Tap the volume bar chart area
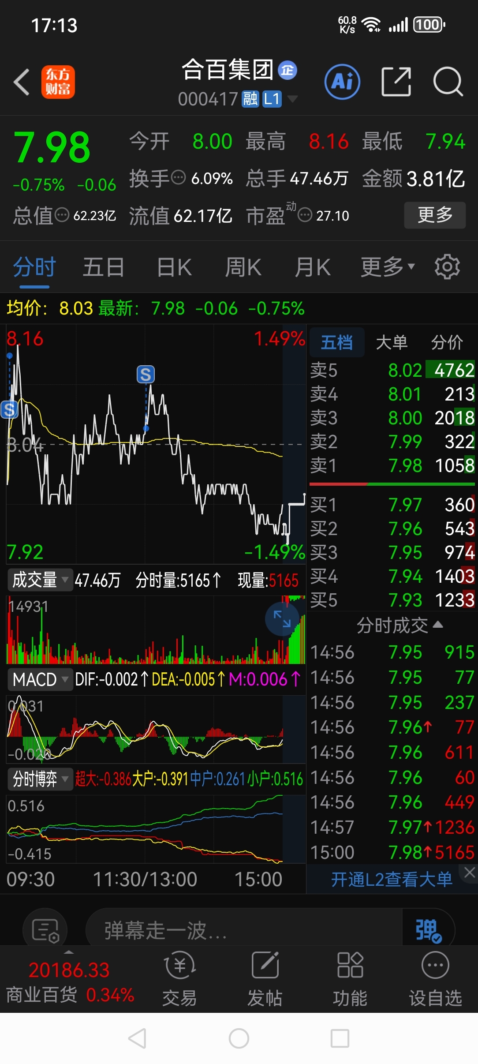478x1064 pixels. 155,629
